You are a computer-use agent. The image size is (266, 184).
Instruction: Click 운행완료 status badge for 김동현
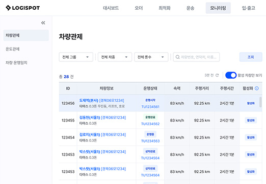point(150,117)
